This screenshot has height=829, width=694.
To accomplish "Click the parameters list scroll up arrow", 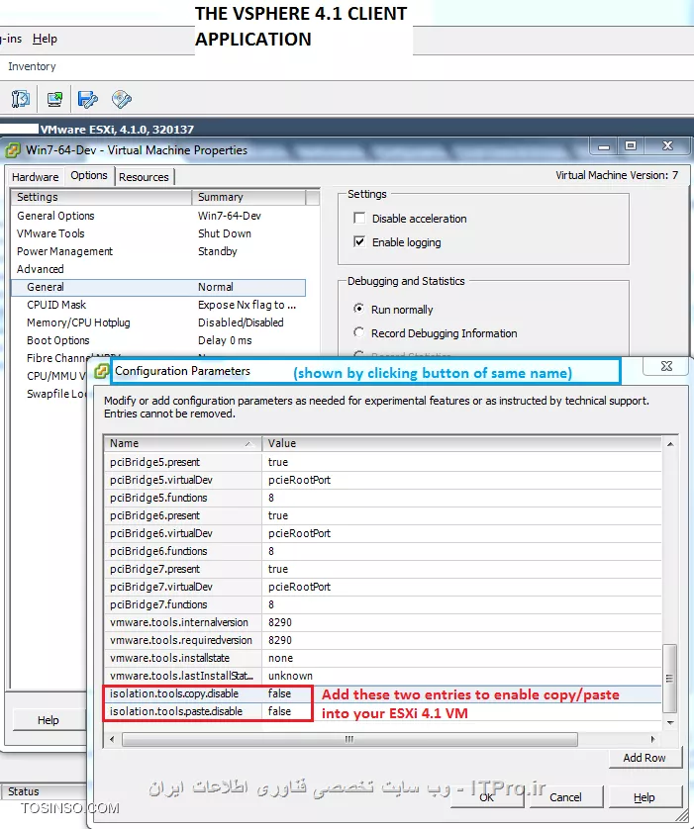I will [670, 444].
